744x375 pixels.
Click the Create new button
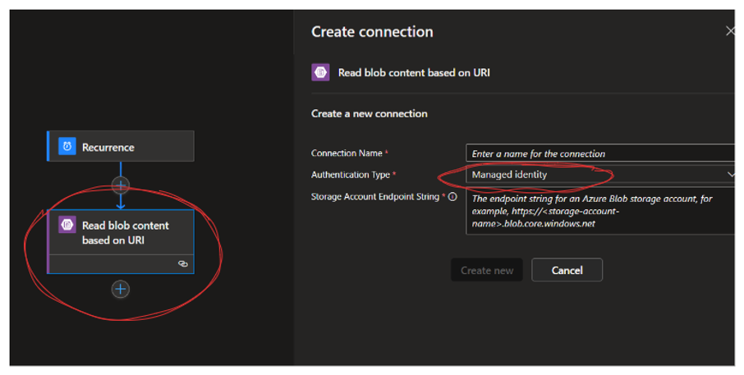tap(487, 270)
